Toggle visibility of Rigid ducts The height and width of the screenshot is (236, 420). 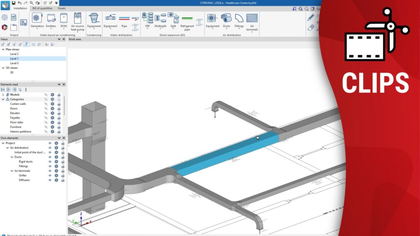[50, 161]
